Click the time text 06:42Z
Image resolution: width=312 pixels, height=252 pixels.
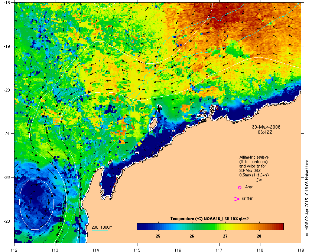pyautogui.click(x=265, y=132)
